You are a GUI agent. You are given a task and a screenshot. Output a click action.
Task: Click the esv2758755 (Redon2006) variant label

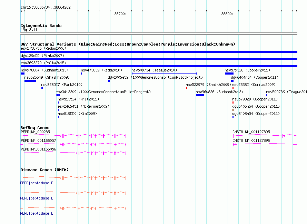(43, 48)
